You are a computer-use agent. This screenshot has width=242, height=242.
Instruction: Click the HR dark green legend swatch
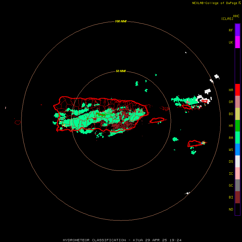pyautogui.click(x=237, y=126)
